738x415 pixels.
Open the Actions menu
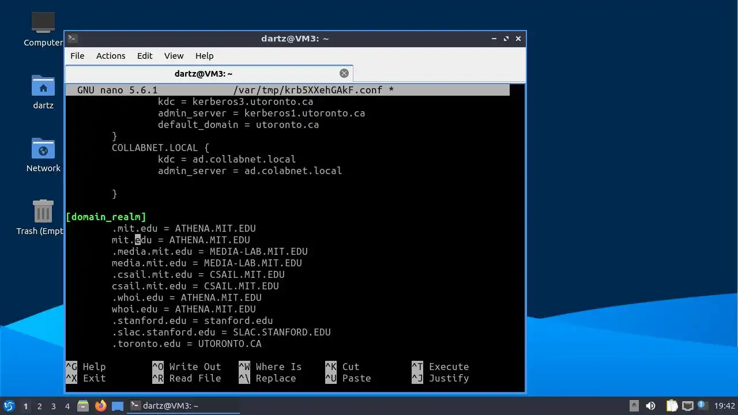pos(111,56)
